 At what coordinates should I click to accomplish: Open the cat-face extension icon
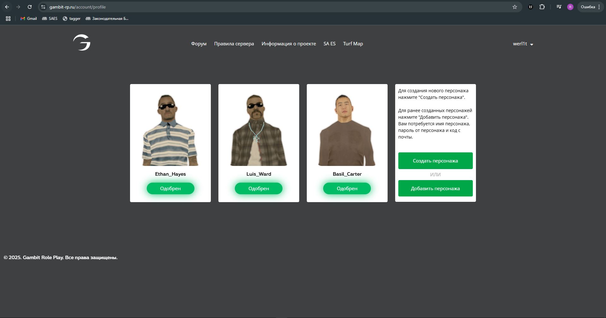(531, 7)
